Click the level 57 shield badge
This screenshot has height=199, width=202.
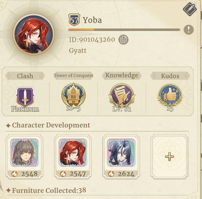74,20
